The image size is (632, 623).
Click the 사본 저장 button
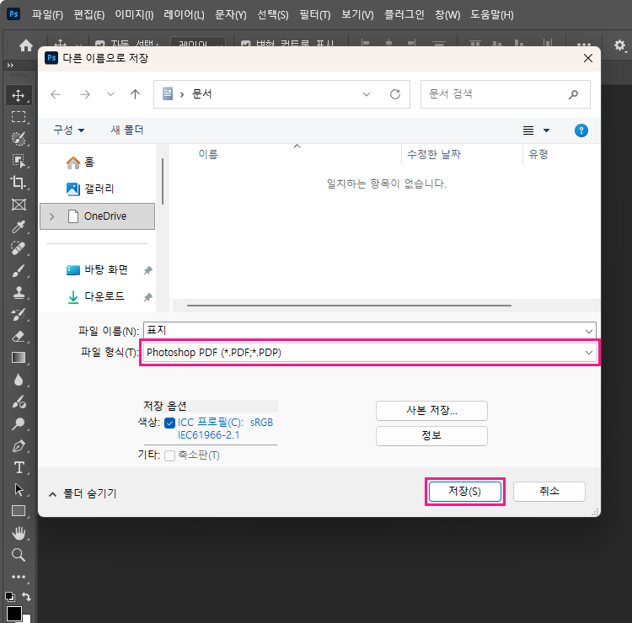[x=431, y=411]
